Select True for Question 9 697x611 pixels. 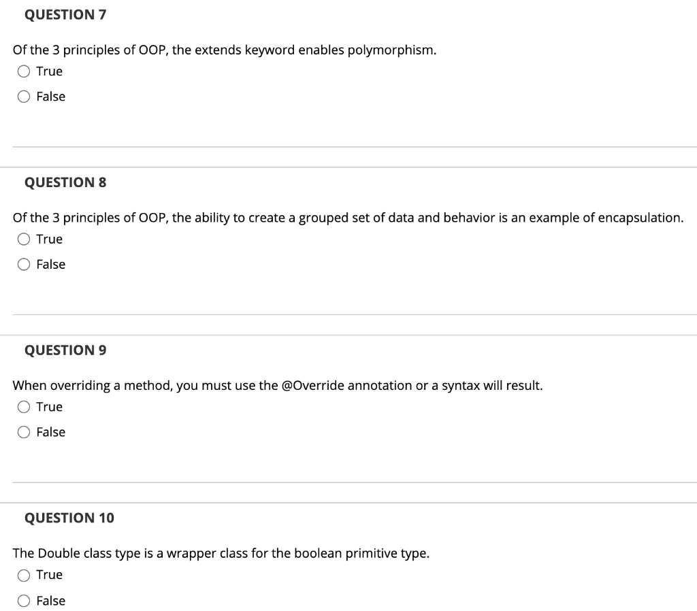(x=23, y=406)
